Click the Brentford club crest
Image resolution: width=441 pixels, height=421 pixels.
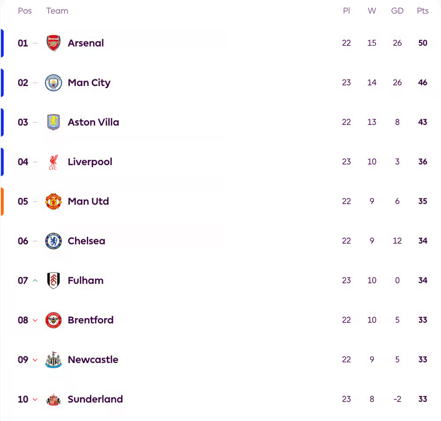[x=53, y=320]
